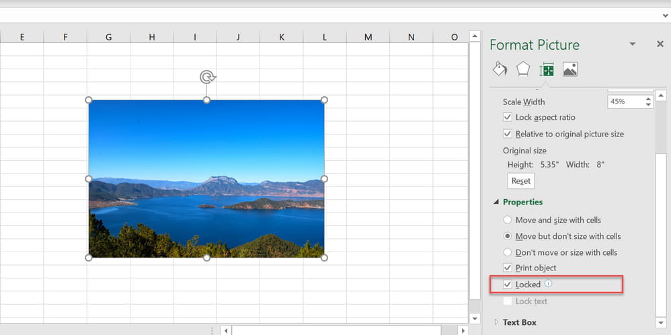
Task: Expand the formula bar chevron
Action: pos(665,15)
